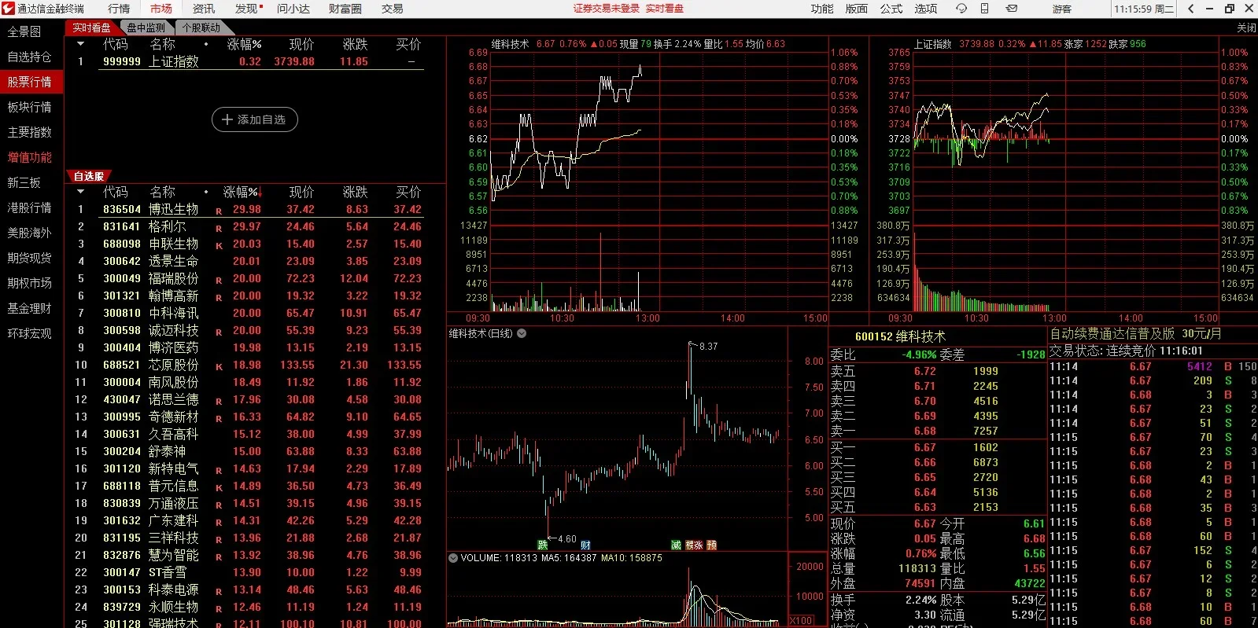Click the X100 volume scale label
1258x628 pixels.
801,620
